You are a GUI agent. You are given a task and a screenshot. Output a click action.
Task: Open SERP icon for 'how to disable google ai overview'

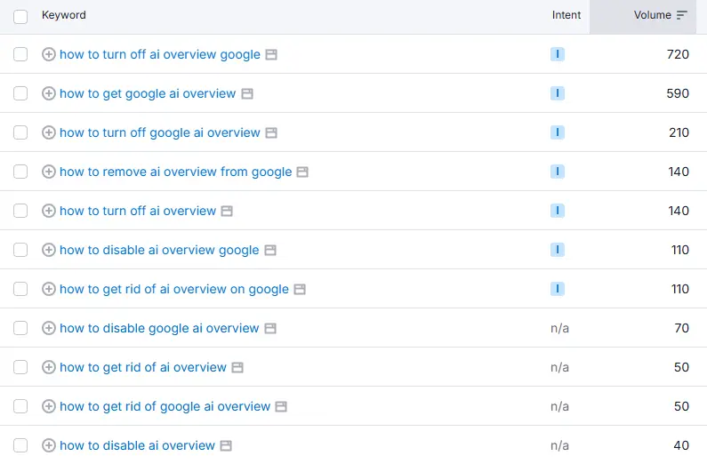pos(270,329)
